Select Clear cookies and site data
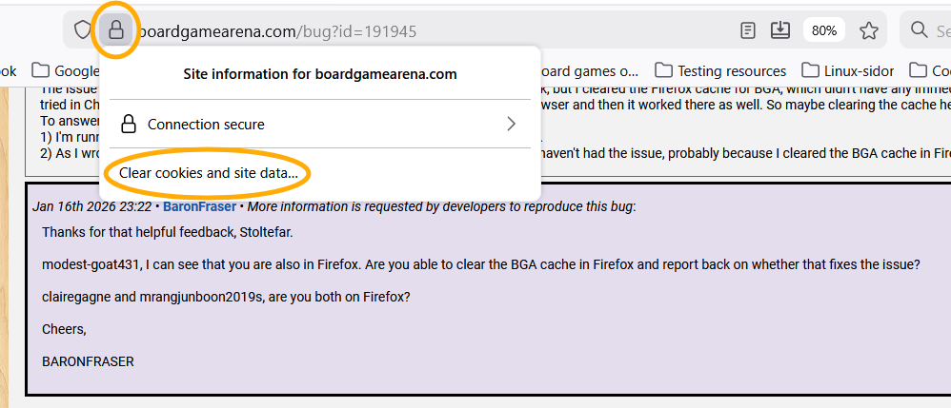951x408 pixels. point(209,173)
